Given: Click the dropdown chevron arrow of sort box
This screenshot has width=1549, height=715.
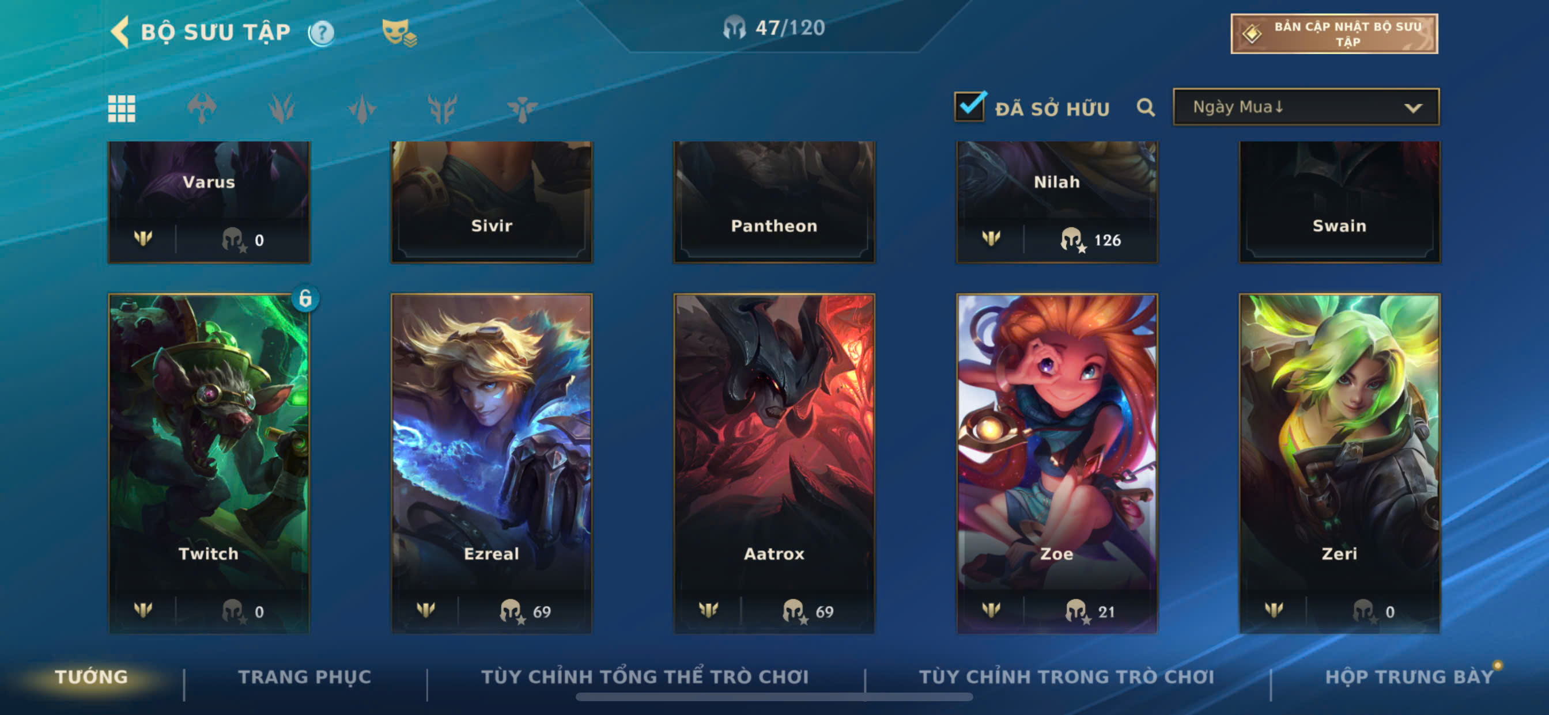Looking at the screenshot, I should tap(1413, 108).
